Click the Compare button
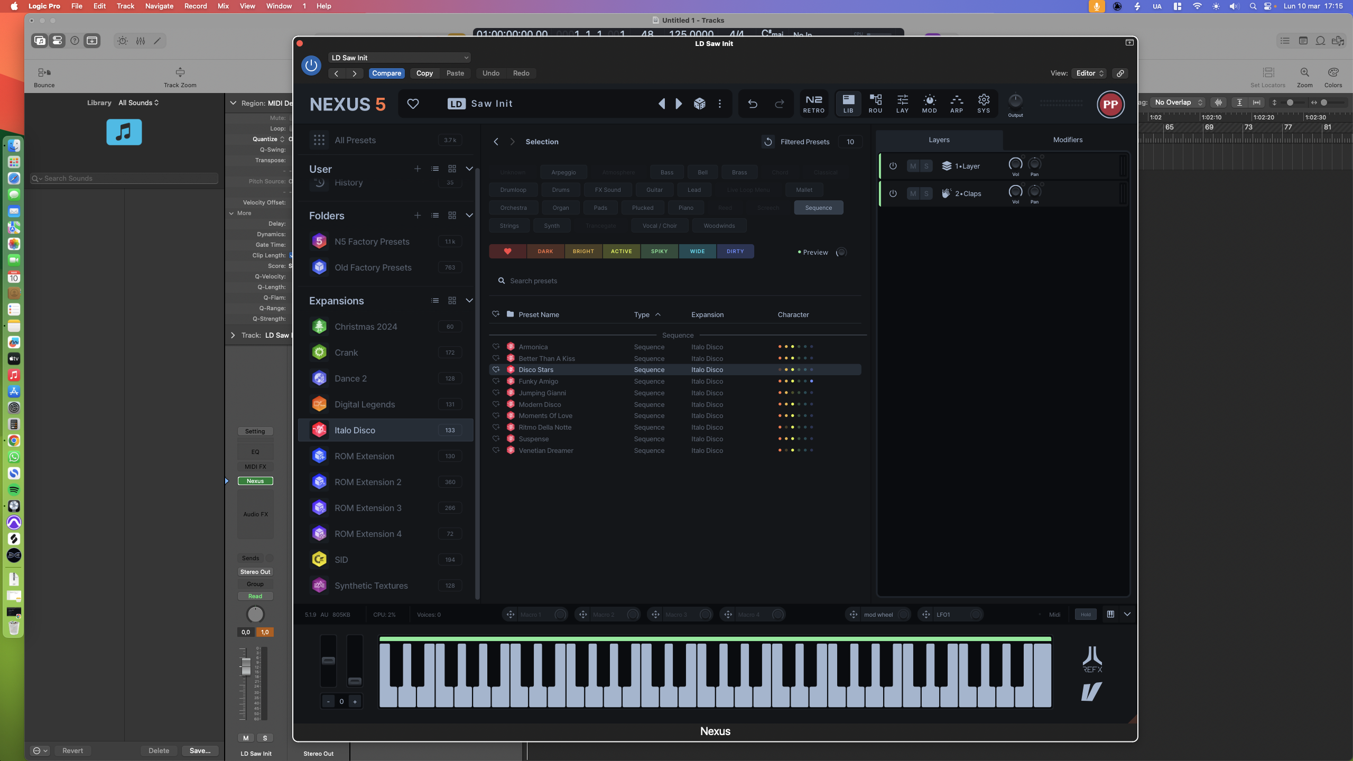Screen dimensions: 1353x761 (386, 73)
